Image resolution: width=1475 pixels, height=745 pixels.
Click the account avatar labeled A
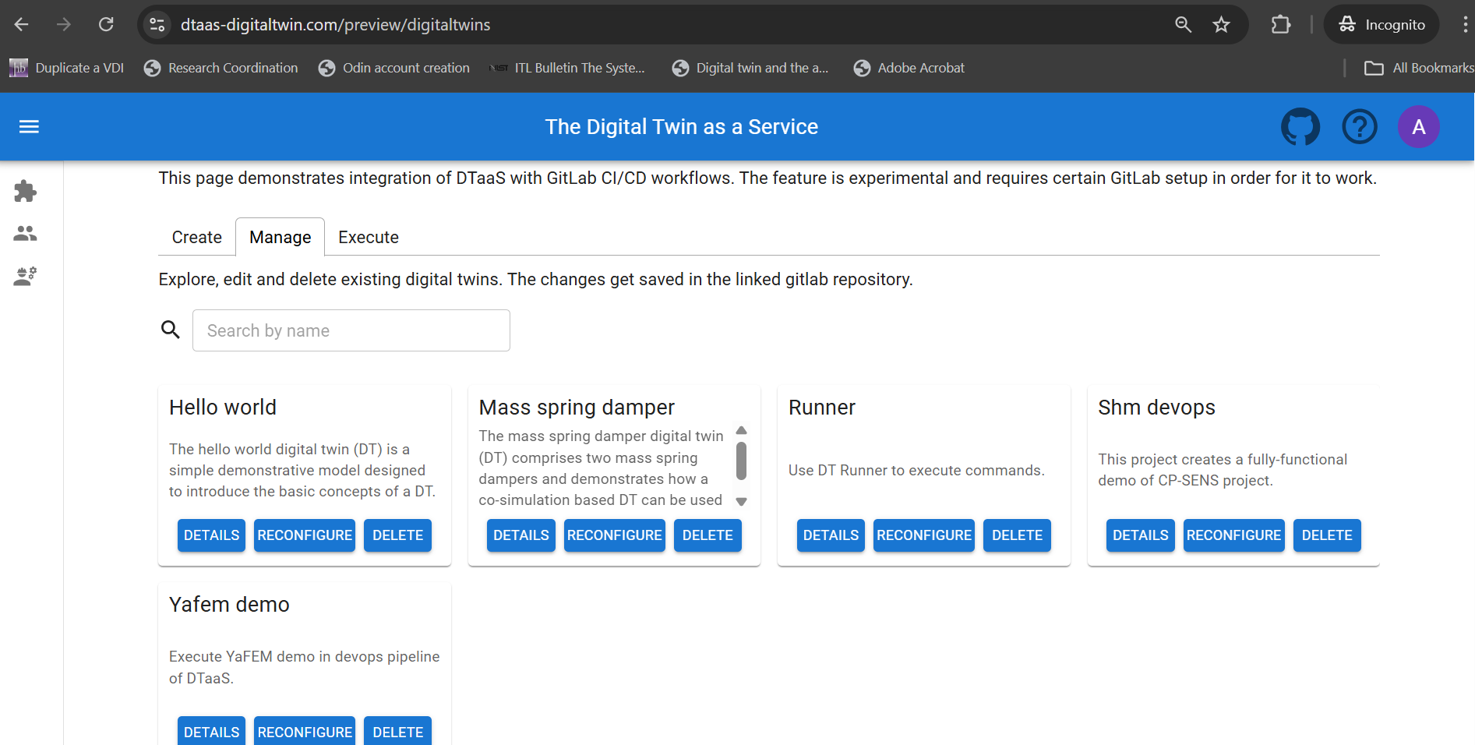click(x=1419, y=126)
